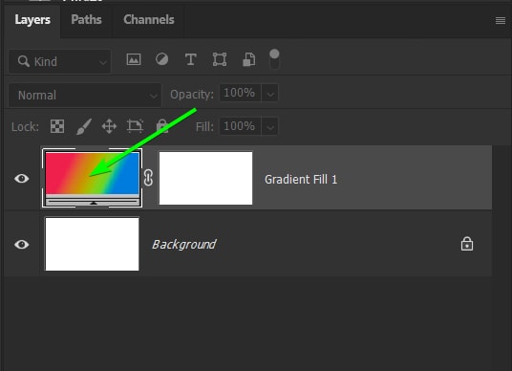Open the Normal blend mode dropdown
512x371 pixels.
85,95
